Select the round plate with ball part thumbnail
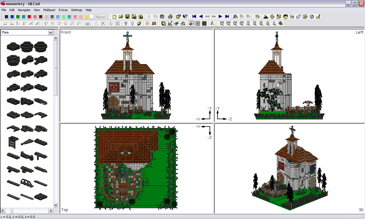Viewport: 365px width, 219px height. (27, 60)
